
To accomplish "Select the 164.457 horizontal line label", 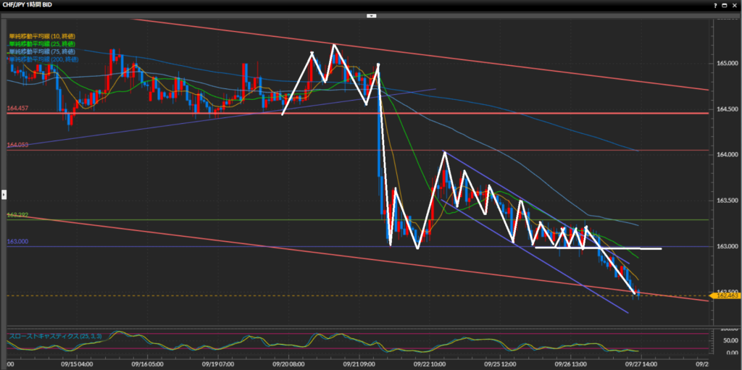I will pos(17,109).
